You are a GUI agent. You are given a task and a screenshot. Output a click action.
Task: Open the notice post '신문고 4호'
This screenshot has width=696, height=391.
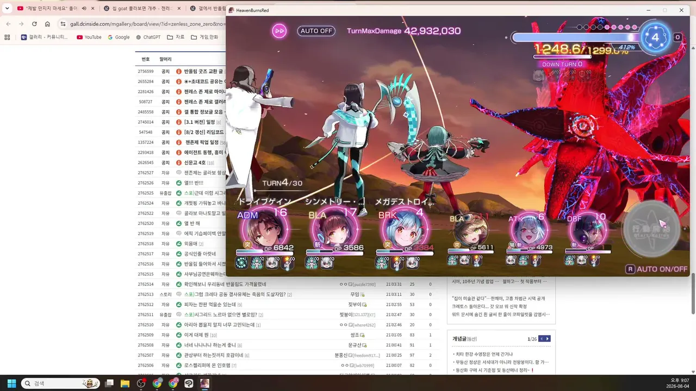click(195, 162)
